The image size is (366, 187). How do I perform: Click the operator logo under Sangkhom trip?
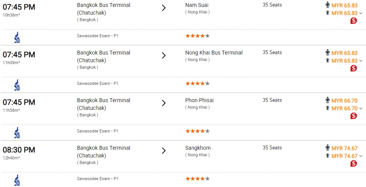(17, 180)
